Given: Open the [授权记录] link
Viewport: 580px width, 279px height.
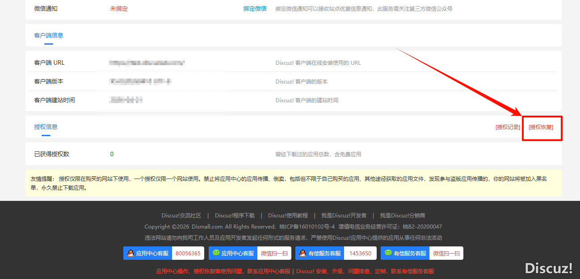Looking at the screenshot, I should click(508, 127).
